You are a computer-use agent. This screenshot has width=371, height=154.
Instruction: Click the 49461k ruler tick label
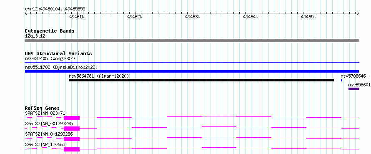pyautogui.click(x=77, y=17)
